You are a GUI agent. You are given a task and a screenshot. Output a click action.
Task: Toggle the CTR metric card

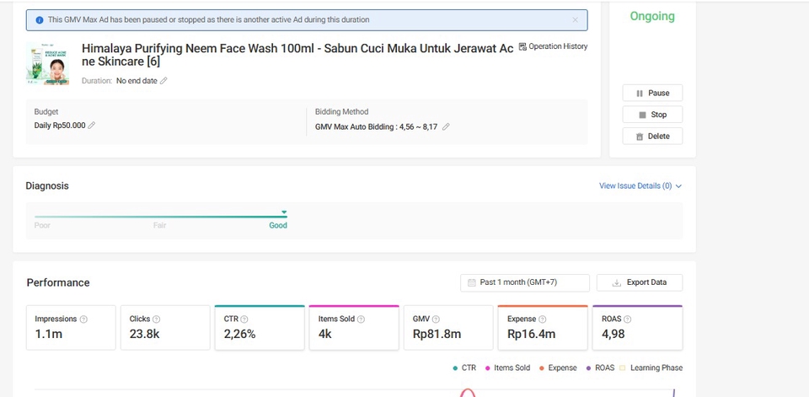pos(259,327)
